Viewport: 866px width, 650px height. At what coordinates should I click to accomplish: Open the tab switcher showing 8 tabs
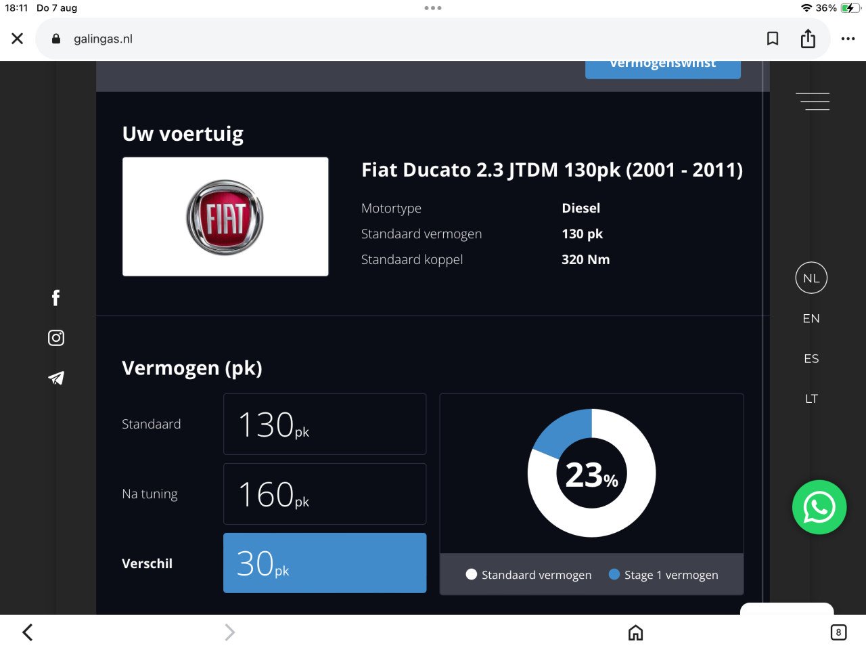tap(838, 632)
